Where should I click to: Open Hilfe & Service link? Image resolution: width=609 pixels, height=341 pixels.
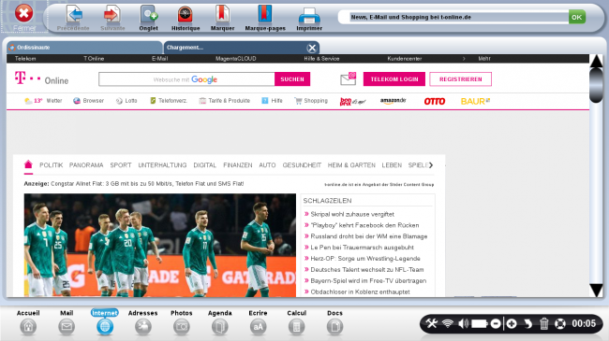[x=321, y=59]
